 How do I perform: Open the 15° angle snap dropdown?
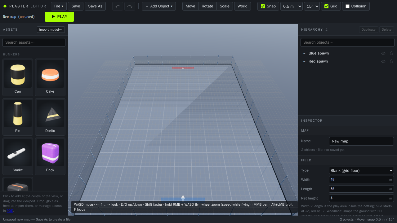312,6
